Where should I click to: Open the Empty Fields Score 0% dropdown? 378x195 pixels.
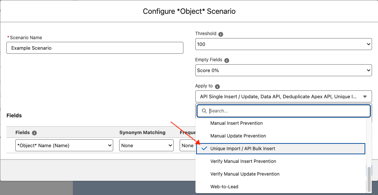283,70
